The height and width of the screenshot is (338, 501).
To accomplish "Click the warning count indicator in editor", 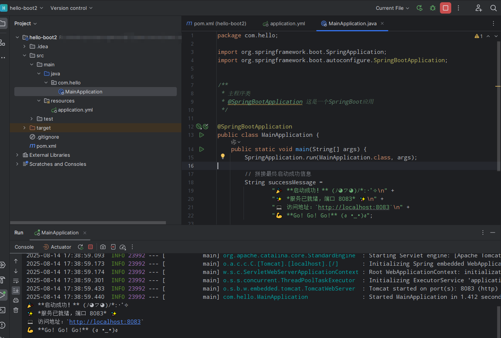I will tap(478, 36).
